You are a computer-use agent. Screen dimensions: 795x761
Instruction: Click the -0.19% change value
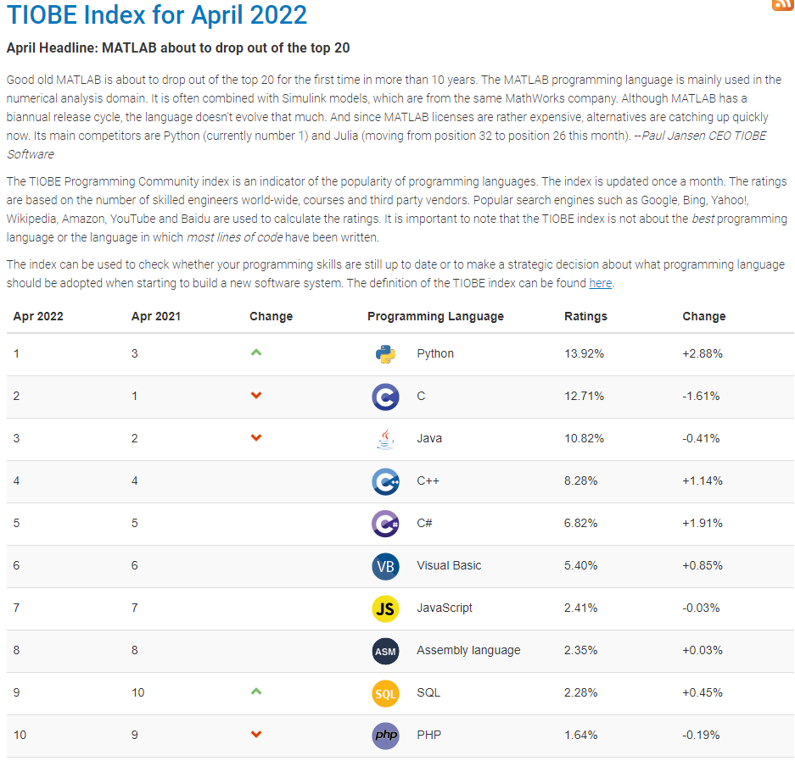pyautogui.click(x=701, y=736)
